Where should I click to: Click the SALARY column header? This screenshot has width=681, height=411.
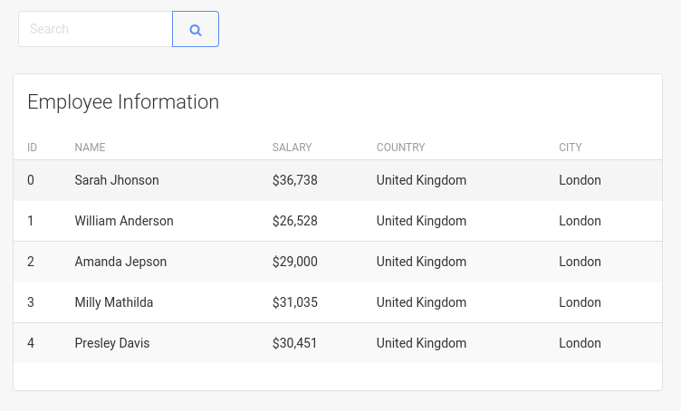(x=292, y=148)
